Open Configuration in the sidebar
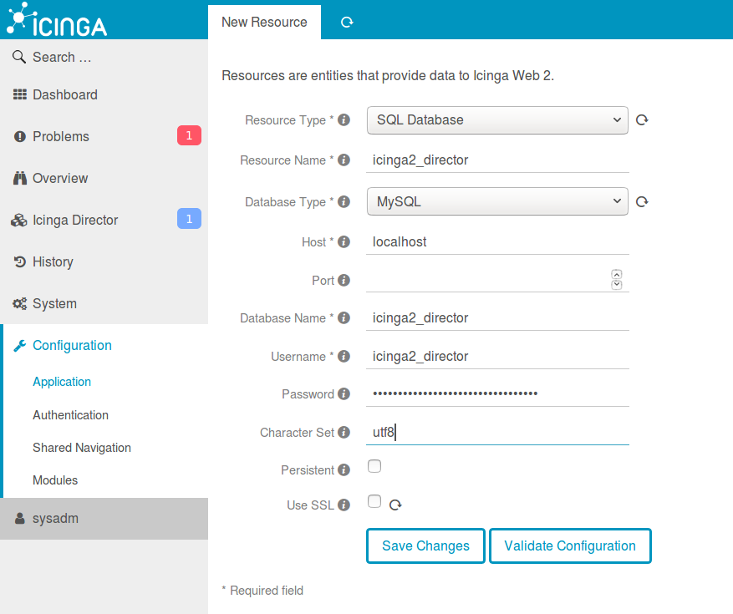The height and width of the screenshot is (614, 733). (104, 345)
